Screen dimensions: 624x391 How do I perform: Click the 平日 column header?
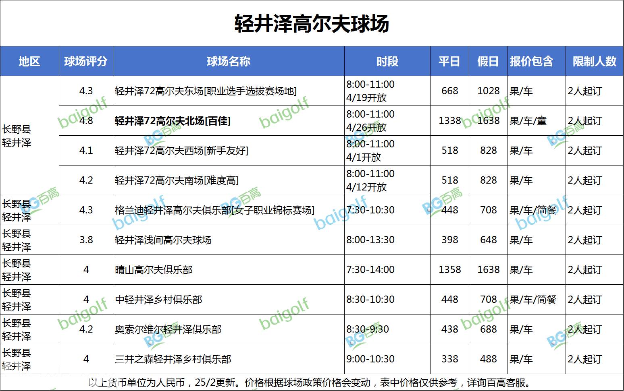pyautogui.click(x=449, y=61)
